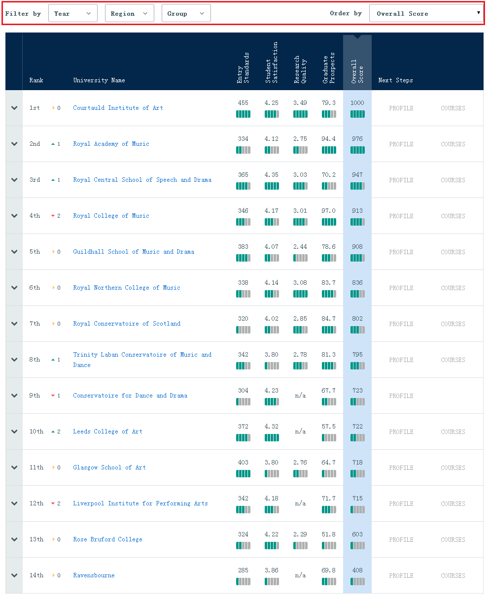Open Courtauld Institute of Art link
This screenshot has height=598, width=489.
118,108
